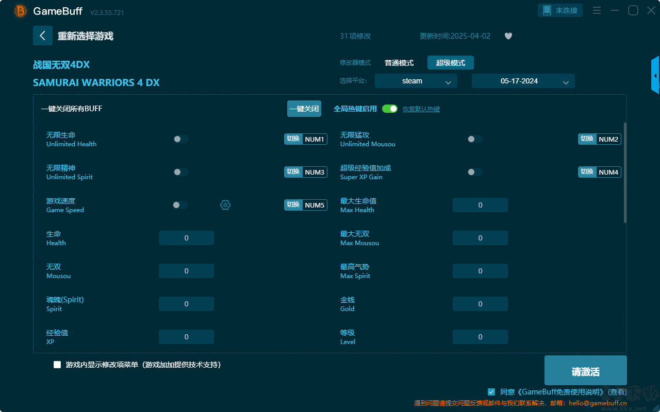Expand the blue side panel arrow
The width and height of the screenshot is (660, 412).
pyautogui.click(x=655, y=75)
